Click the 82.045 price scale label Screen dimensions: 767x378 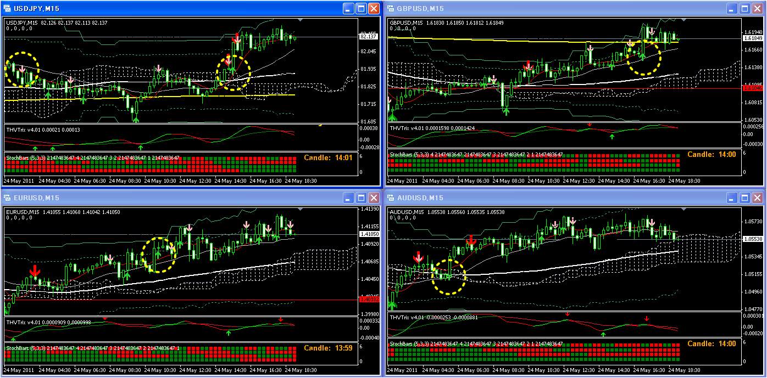(369, 52)
